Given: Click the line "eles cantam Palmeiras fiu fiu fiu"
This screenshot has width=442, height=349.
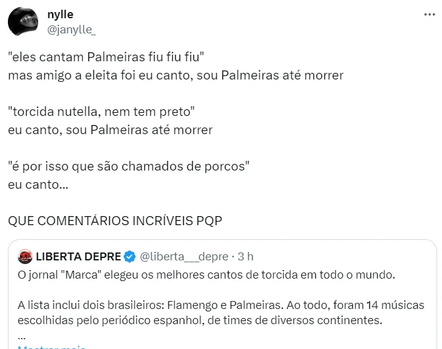Looking at the screenshot, I should click(x=106, y=58).
